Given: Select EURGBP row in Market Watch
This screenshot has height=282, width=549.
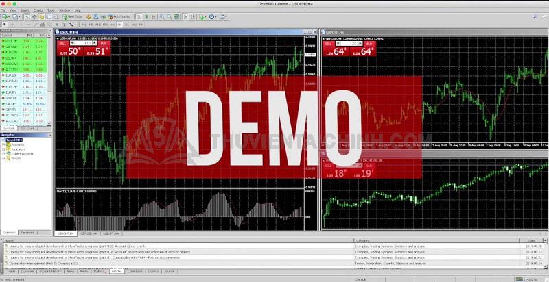Looking at the screenshot, I should point(24,75).
